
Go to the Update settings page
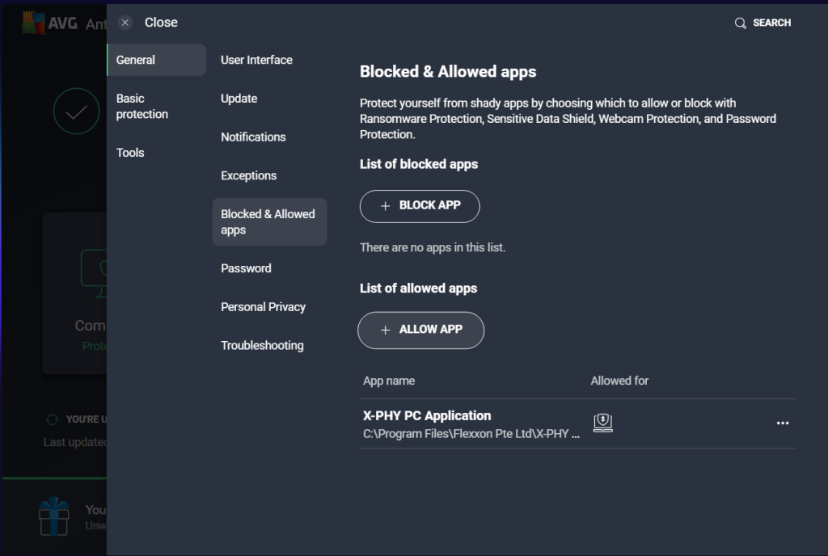coord(239,99)
